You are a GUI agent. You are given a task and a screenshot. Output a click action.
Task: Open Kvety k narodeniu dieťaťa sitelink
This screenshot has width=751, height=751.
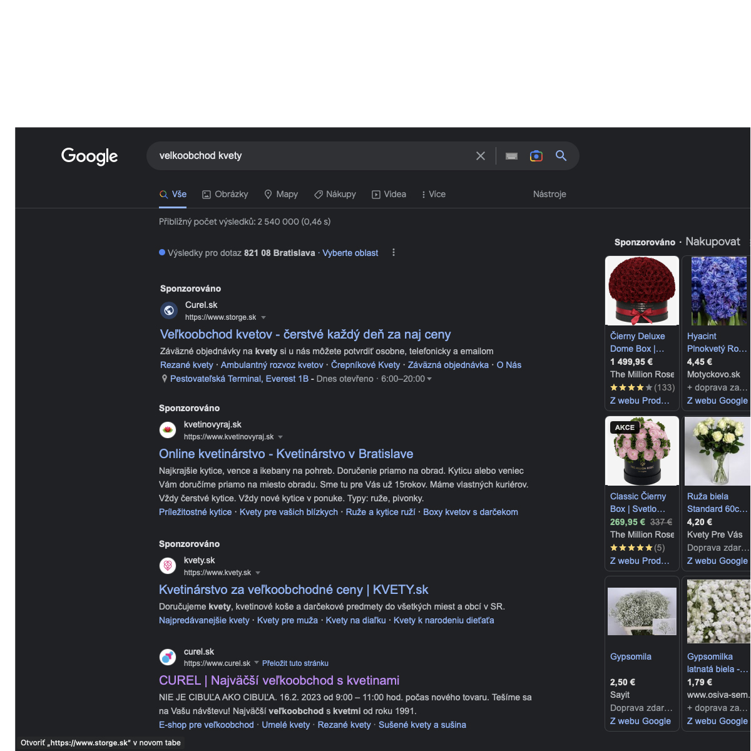click(444, 620)
